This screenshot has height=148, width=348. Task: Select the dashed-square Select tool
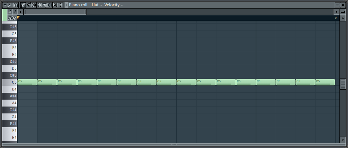(x=50, y=5)
